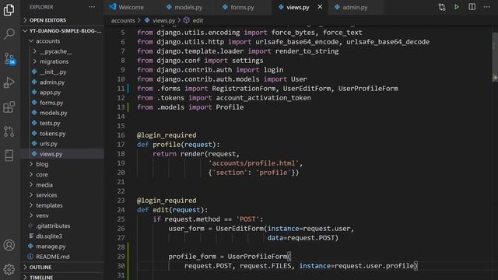This screenshot has width=498, height=280.
Task: Click the second @login_required decorator on line 23
Action: click(167, 201)
